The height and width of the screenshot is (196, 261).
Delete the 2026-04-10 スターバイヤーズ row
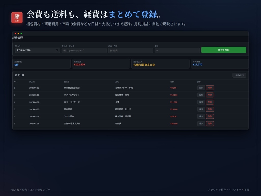click(x=210, y=102)
